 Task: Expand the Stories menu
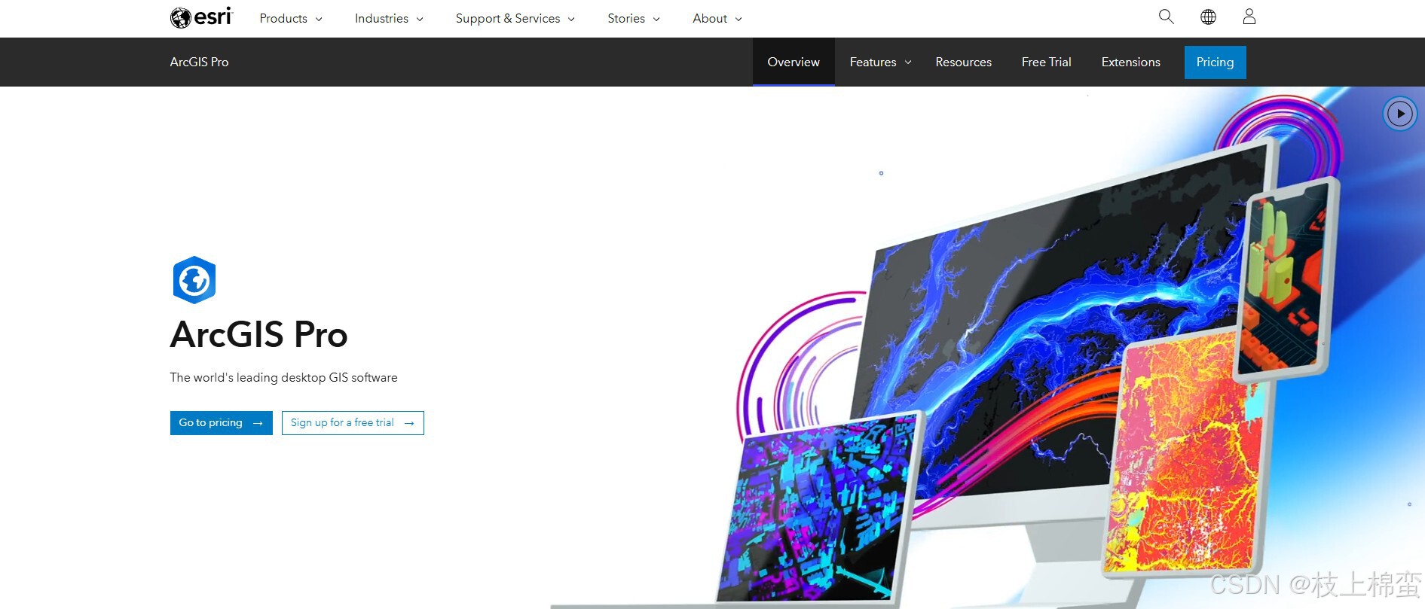634,18
